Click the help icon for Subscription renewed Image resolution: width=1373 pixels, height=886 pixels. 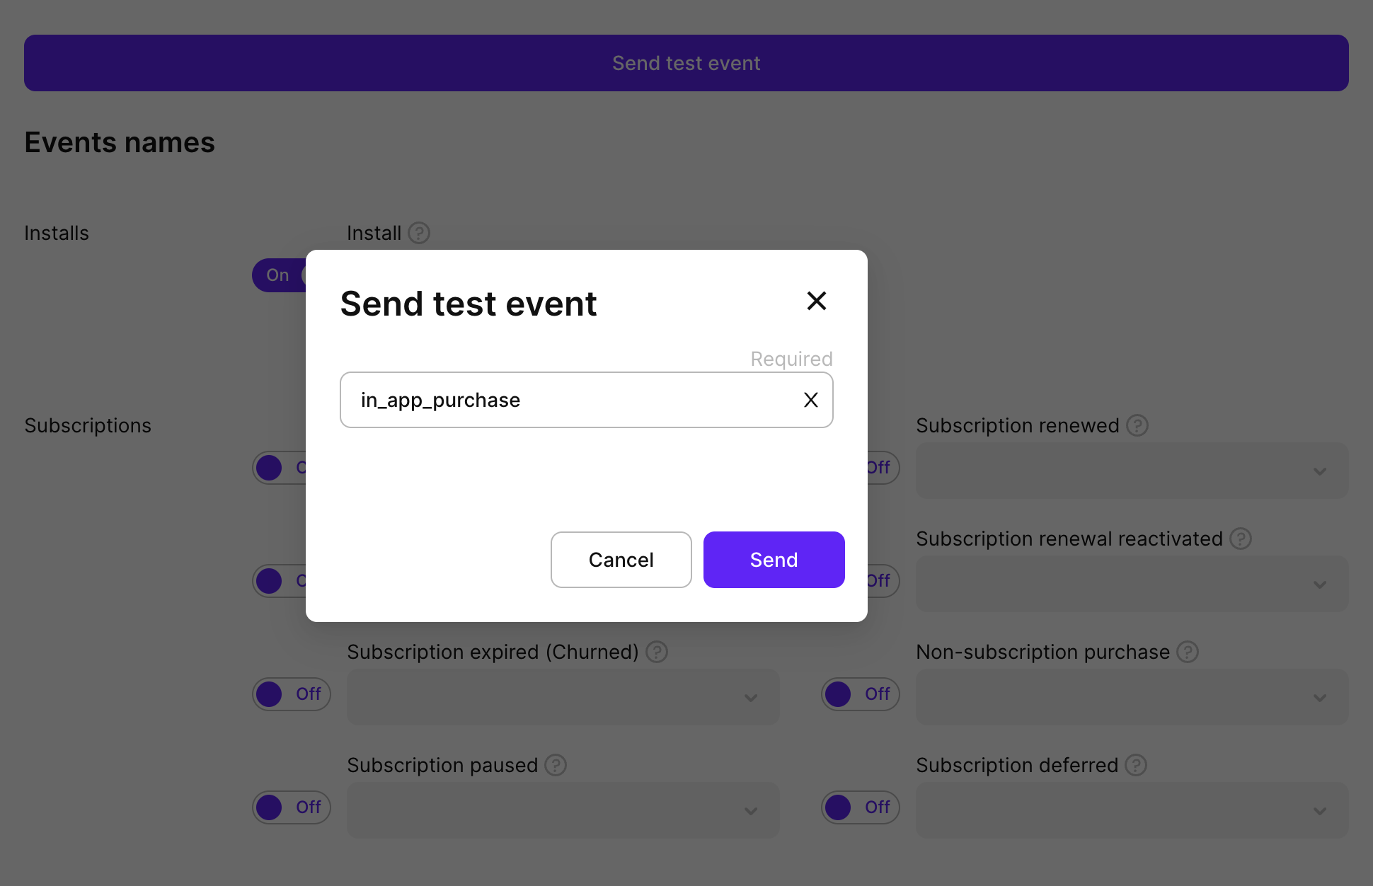[1138, 425]
